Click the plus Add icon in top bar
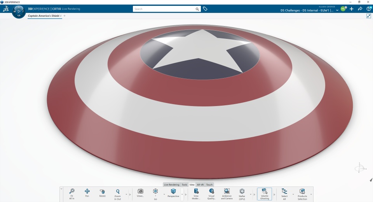373x202 pixels. coord(352,9)
